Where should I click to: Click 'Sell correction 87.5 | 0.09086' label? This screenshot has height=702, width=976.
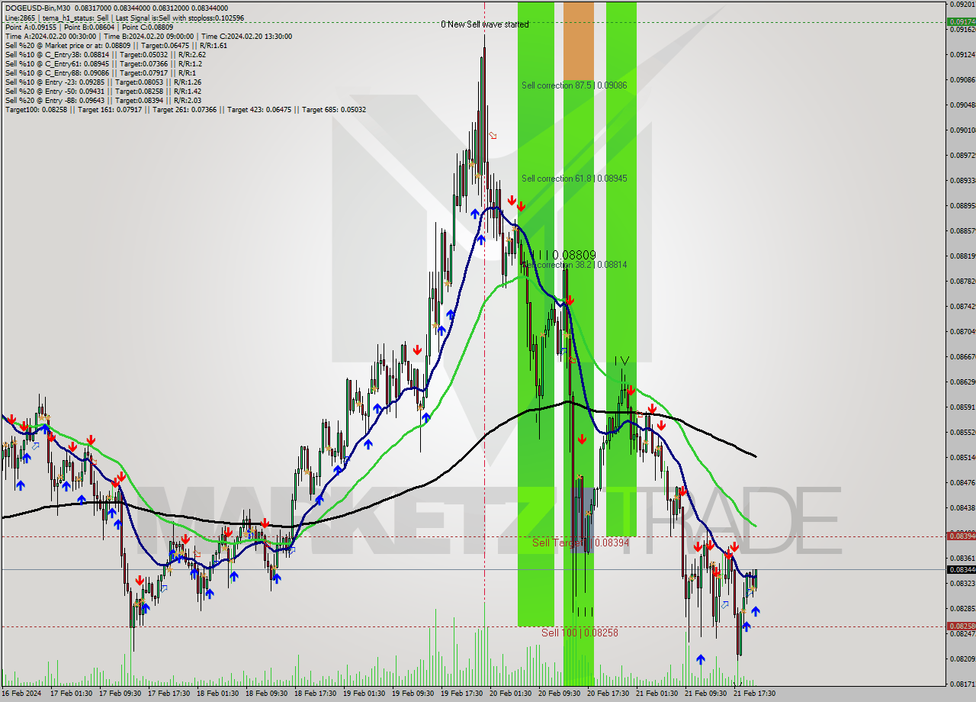[574, 85]
